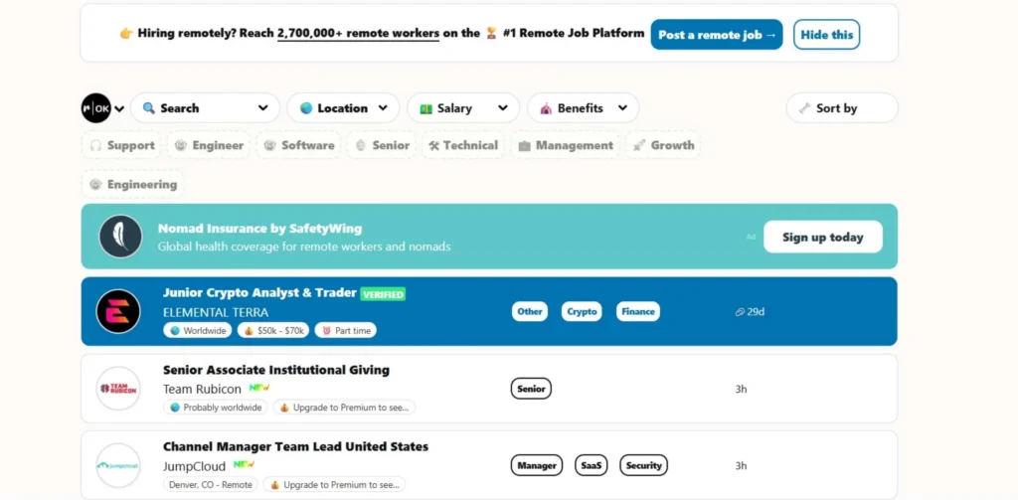Toggle the Software tag filter

(x=298, y=145)
